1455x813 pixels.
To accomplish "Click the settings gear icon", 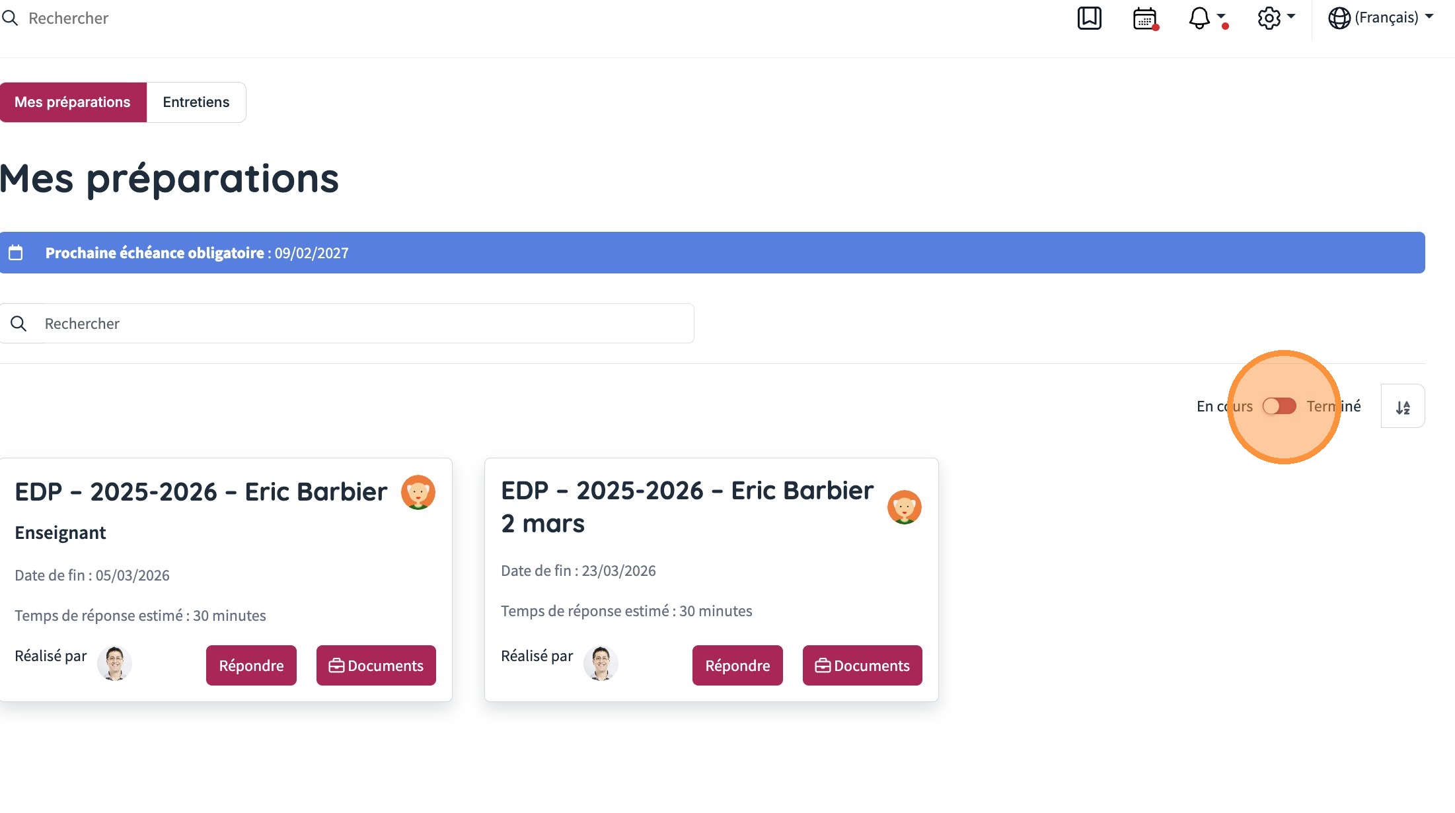I will pyautogui.click(x=1269, y=18).
